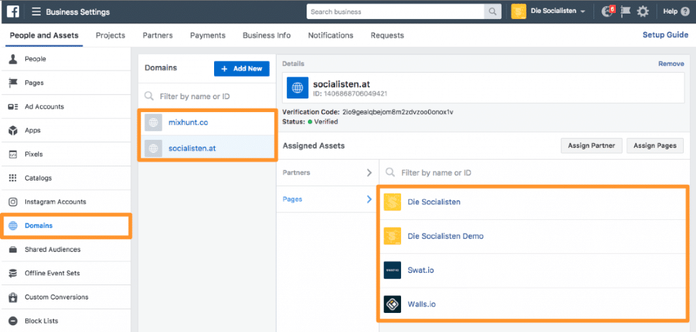The image size is (696, 332).
Task: Open the Notifications tab
Action: (331, 35)
